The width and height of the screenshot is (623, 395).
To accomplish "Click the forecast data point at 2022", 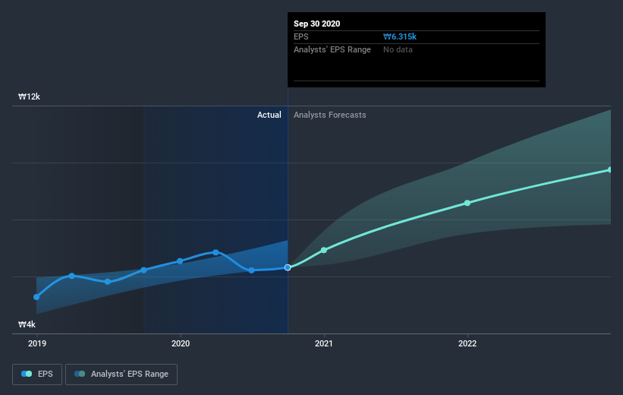I will pyautogui.click(x=467, y=203).
